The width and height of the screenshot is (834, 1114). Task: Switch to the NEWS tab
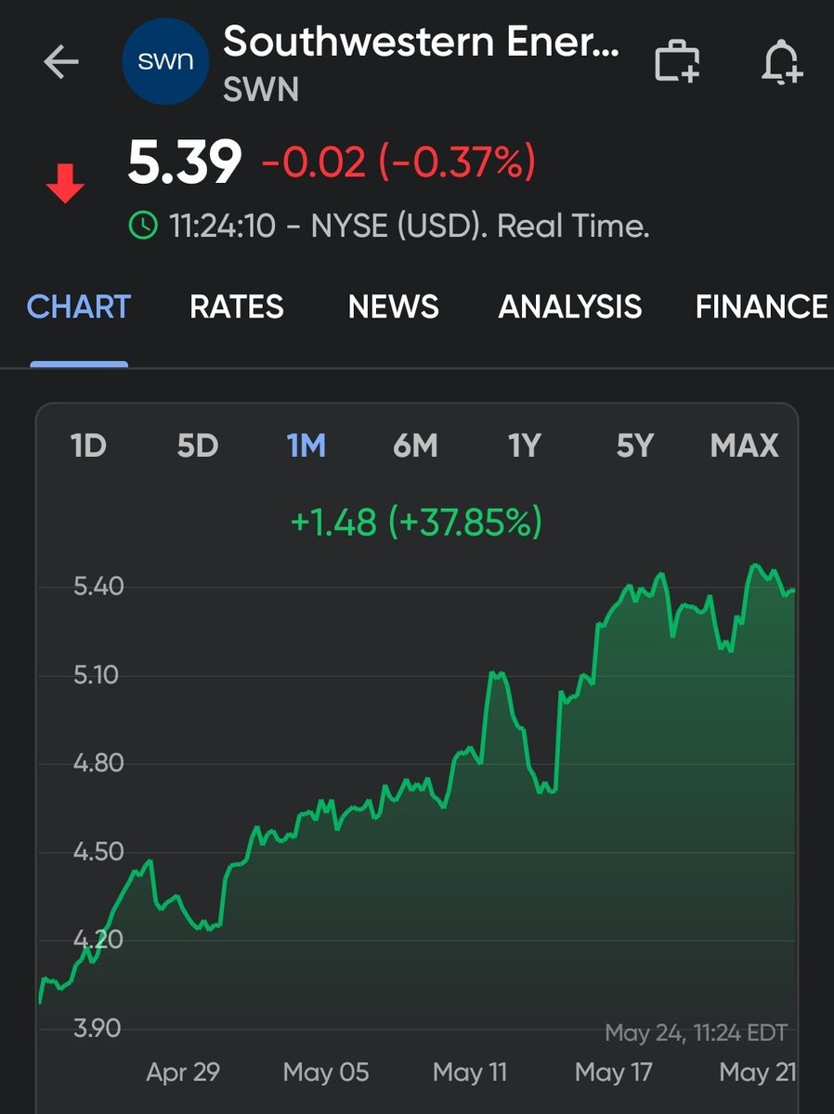coord(394,306)
